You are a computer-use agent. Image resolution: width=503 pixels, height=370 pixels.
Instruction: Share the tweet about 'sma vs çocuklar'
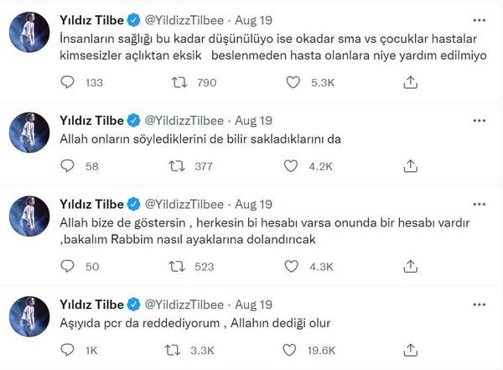click(x=410, y=81)
